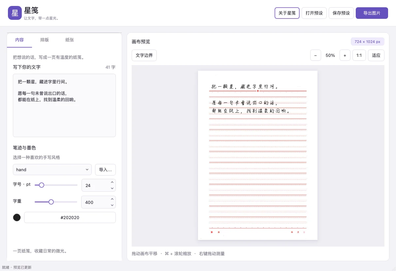The width and height of the screenshot is (396, 271).
Task: Zoom out the canvas with the minus button
Action: tap(315, 55)
